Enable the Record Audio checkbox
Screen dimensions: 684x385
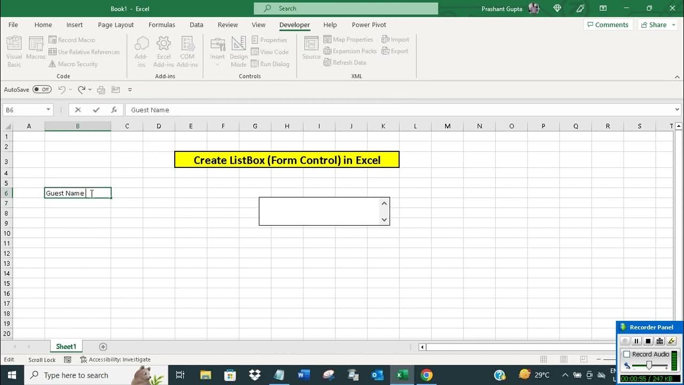(x=627, y=355)
